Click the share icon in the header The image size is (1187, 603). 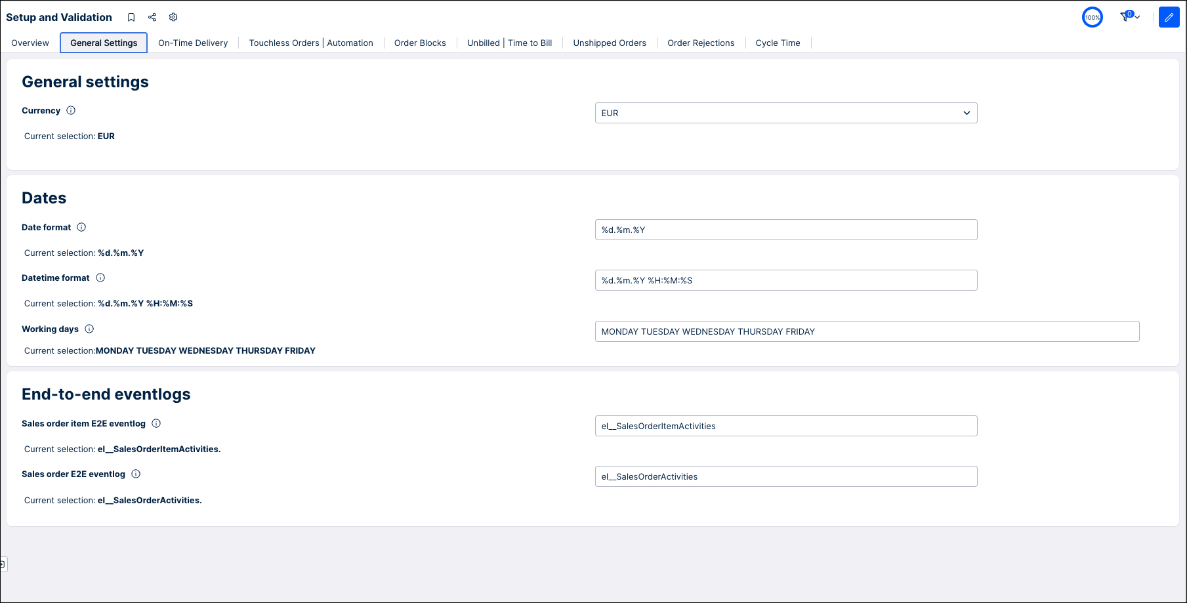tap(152, 17)
